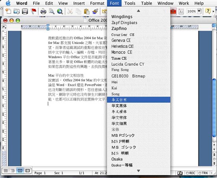Open the red Toolbox icon
The height and width of the screenshot is (178, 217).
[173, 11]
